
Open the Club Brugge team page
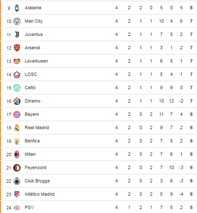pyautogui.click(x=37, y=181)
